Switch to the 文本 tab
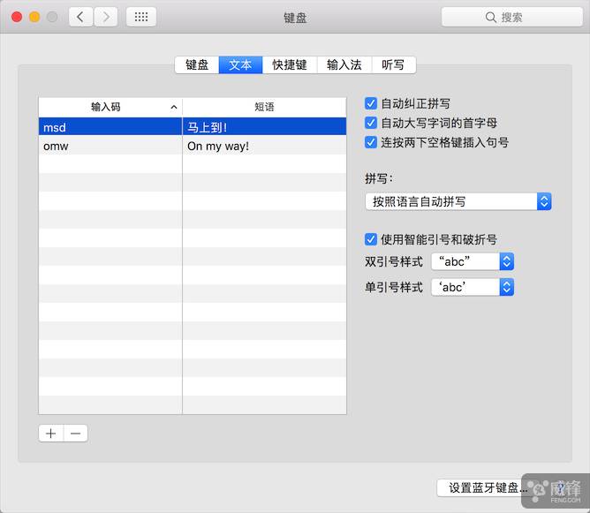590x513 pixels. (x=240, y=64)
